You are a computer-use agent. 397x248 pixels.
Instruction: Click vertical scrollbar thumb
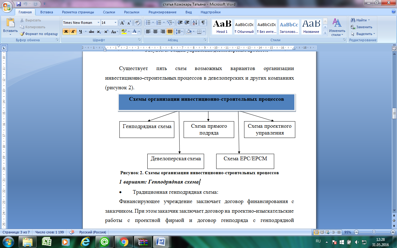pos(394,113)
